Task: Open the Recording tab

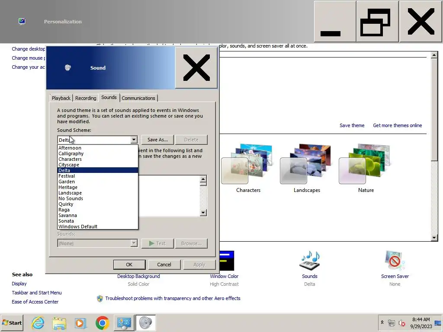Action: point(86,98)
